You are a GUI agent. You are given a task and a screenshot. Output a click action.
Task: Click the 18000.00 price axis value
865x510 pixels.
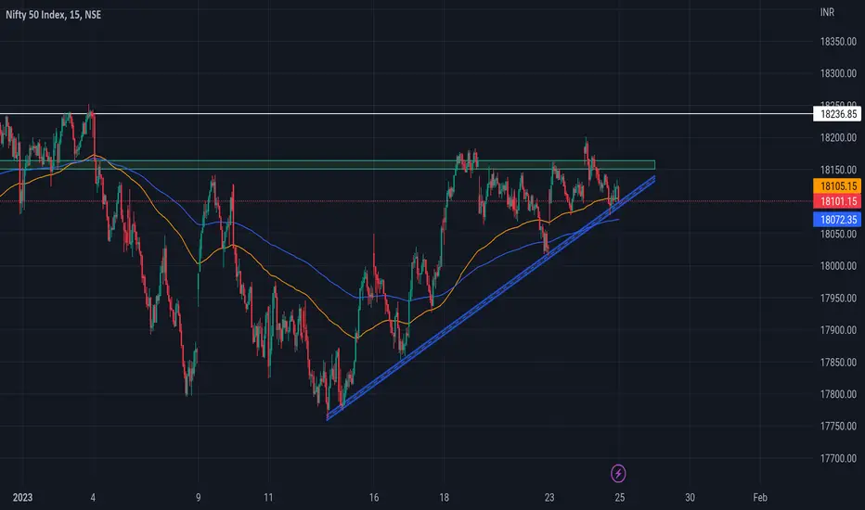click(838, 266)
